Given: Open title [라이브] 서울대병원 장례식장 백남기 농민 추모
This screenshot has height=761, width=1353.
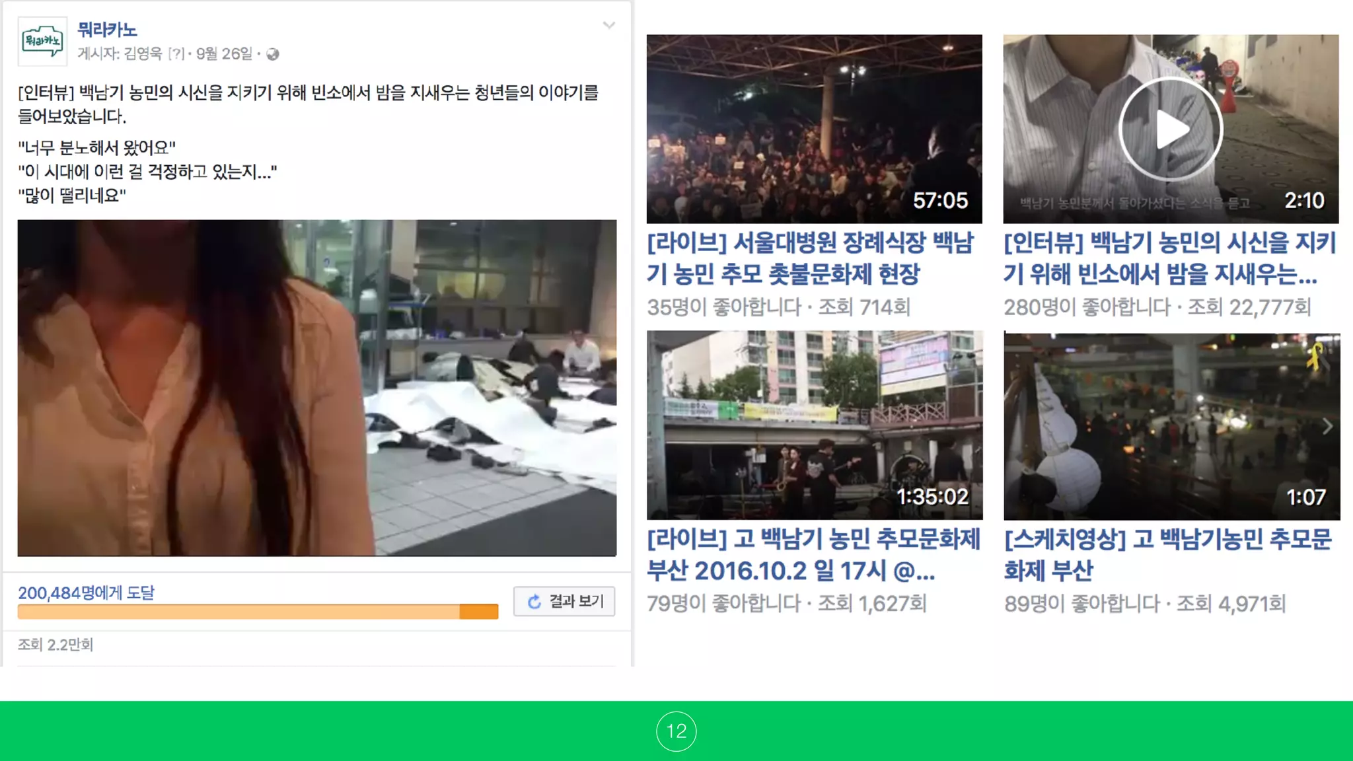Looking at the screenshot, I should [x=811, y=258].
